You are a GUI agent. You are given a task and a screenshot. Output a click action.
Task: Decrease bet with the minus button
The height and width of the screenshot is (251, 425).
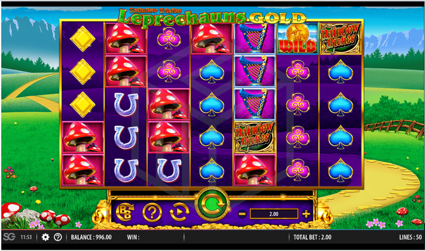point(242,214)
